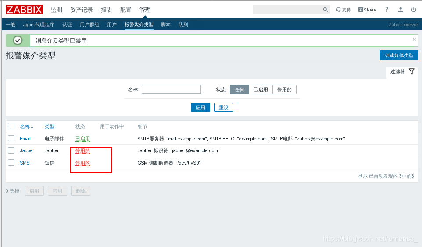Tick the checkbox for the Jabber row
The image size is (422, 247).
point(11,150)
